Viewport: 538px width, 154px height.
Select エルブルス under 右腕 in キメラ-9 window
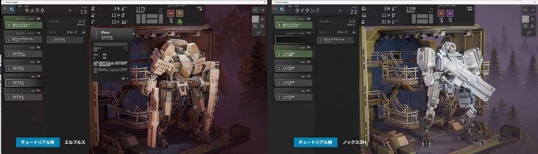click(24, 97)
